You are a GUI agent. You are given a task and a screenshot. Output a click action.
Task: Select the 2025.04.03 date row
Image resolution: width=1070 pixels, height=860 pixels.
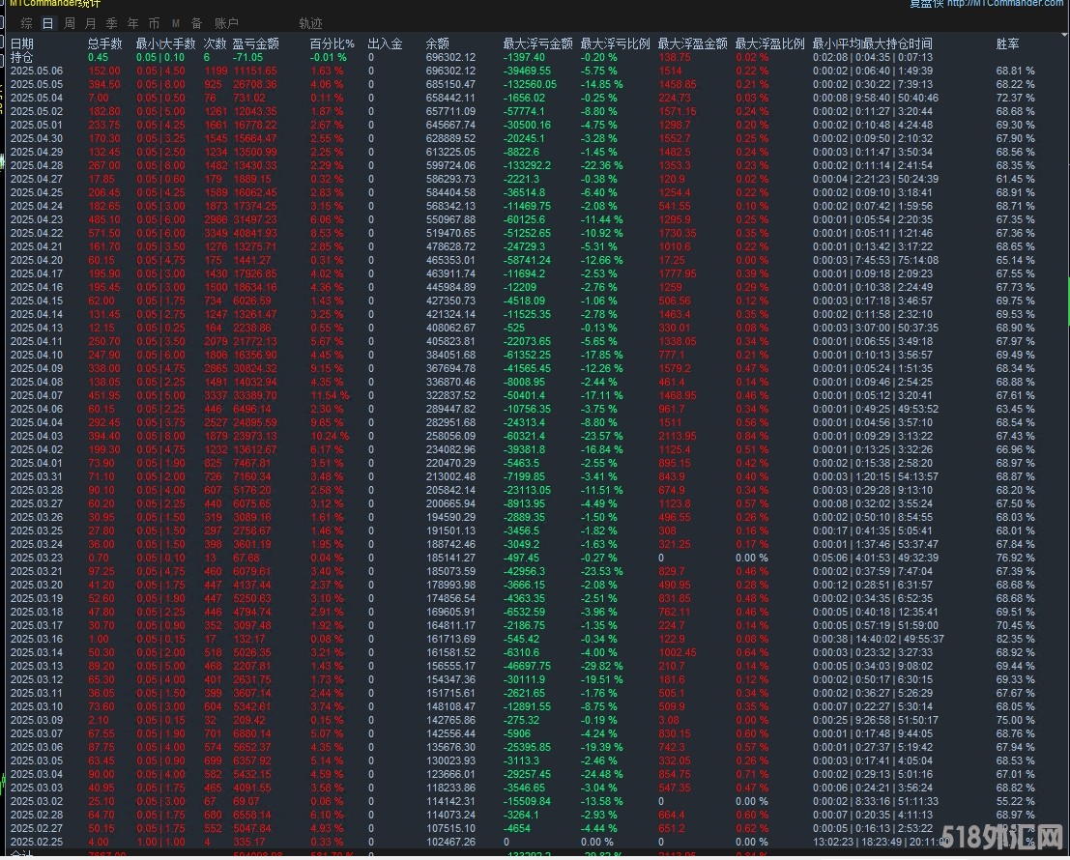[x=37, y=436]
